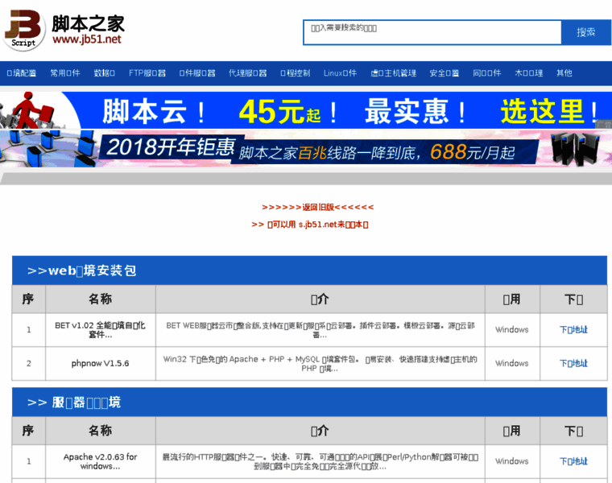Select the Apache v2.0.63 for windows cell
This screenshot has height=483, width=612.
click(x=101, y=461)
